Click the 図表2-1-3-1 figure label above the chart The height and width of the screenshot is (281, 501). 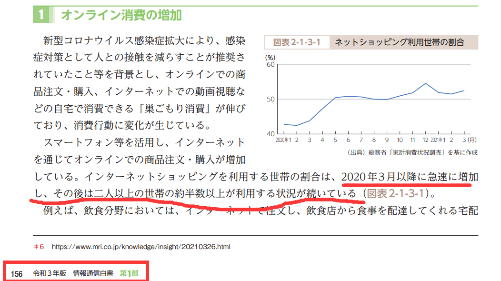296,42
